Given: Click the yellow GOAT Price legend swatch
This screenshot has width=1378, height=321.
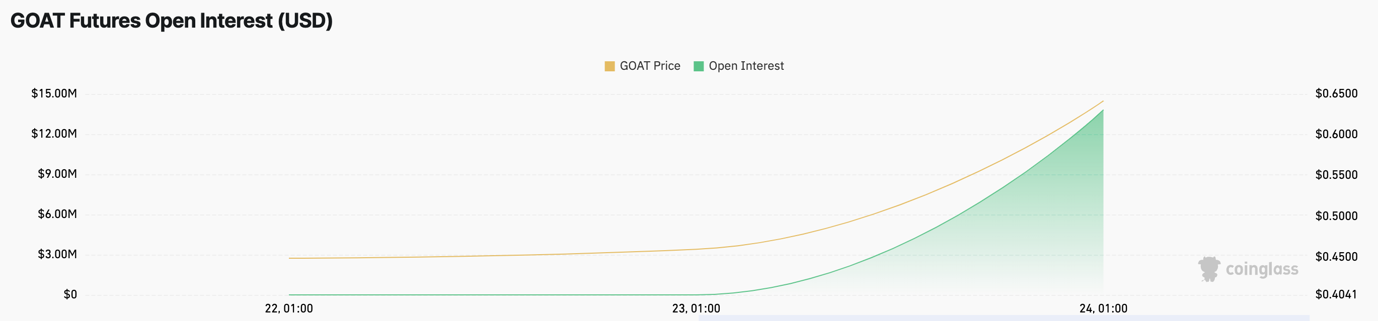Looking at the screenshot, I should pyautogui.click(x=609, y=66).
